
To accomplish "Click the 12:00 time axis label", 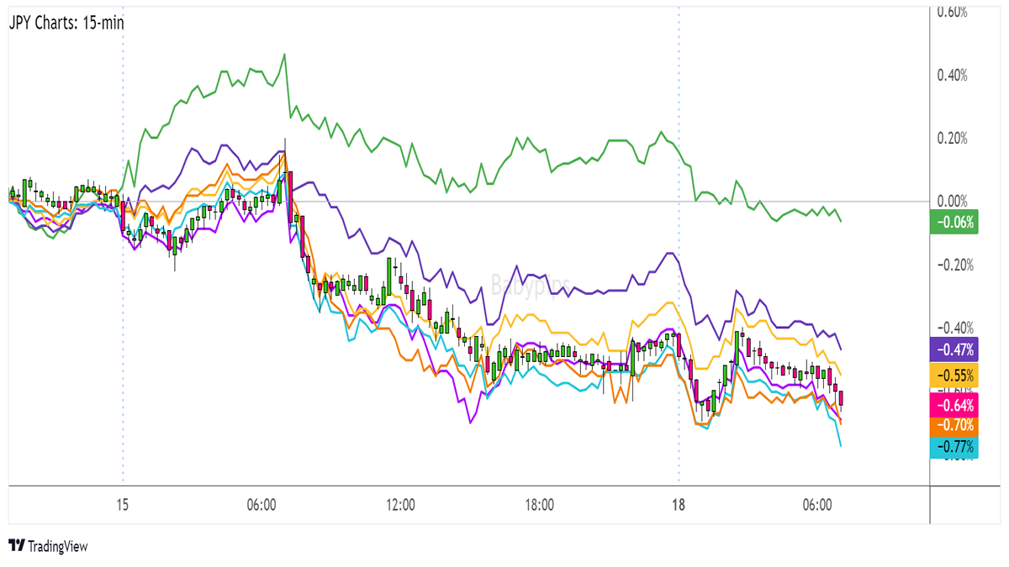I will [x=400, y=506].
